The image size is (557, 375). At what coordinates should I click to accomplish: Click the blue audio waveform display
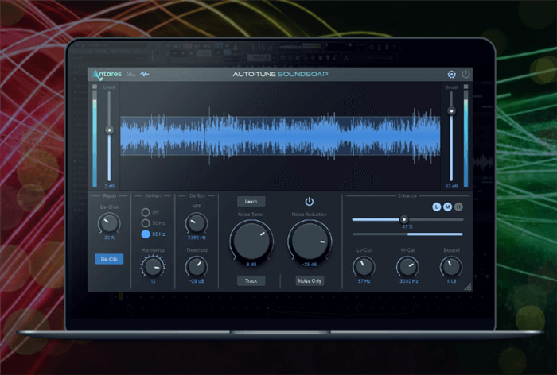[x=280, y=136]
